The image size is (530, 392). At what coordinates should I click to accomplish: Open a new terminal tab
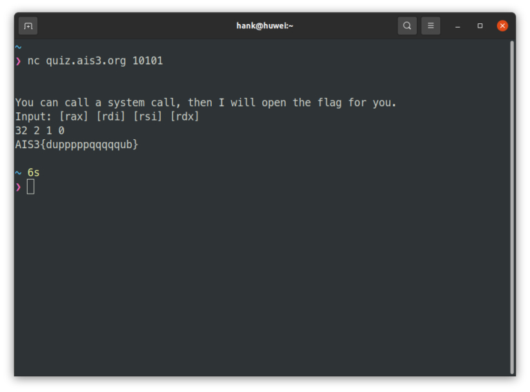28,26
